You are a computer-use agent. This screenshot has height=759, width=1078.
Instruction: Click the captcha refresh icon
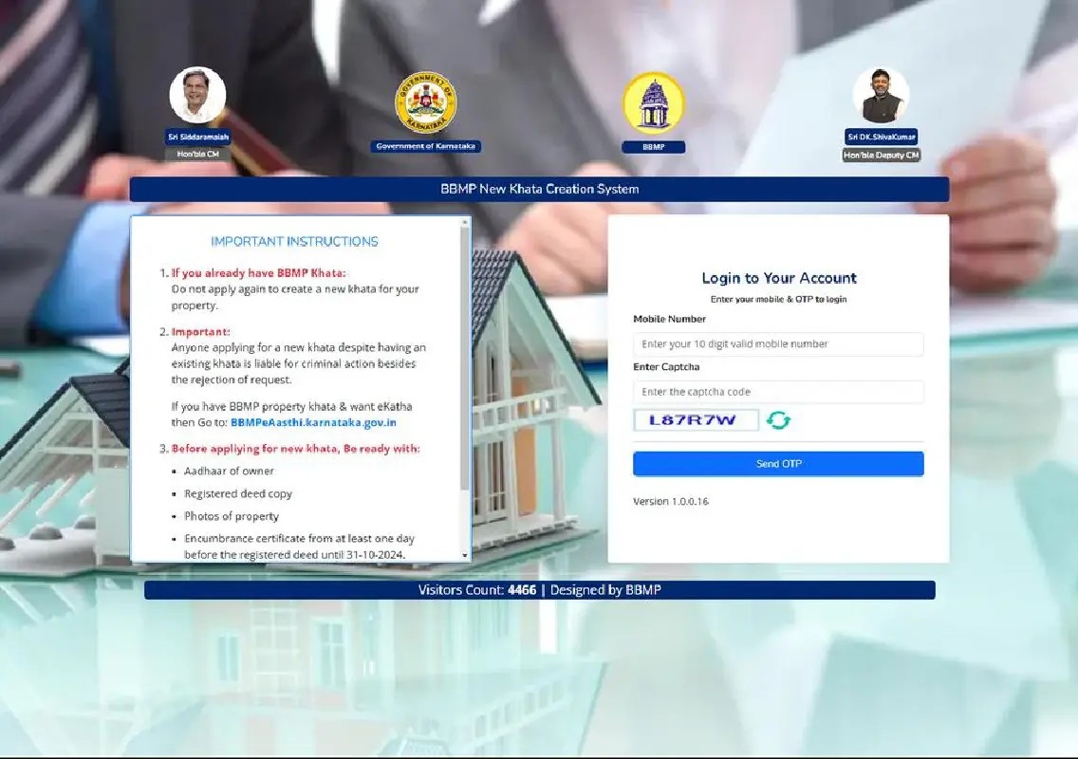778,420
